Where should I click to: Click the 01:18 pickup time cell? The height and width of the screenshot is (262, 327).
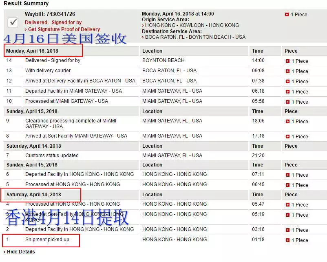coord(258,240)
